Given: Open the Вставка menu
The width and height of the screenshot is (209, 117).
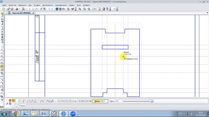Looking at the screenshot, I should coord(37,5).
